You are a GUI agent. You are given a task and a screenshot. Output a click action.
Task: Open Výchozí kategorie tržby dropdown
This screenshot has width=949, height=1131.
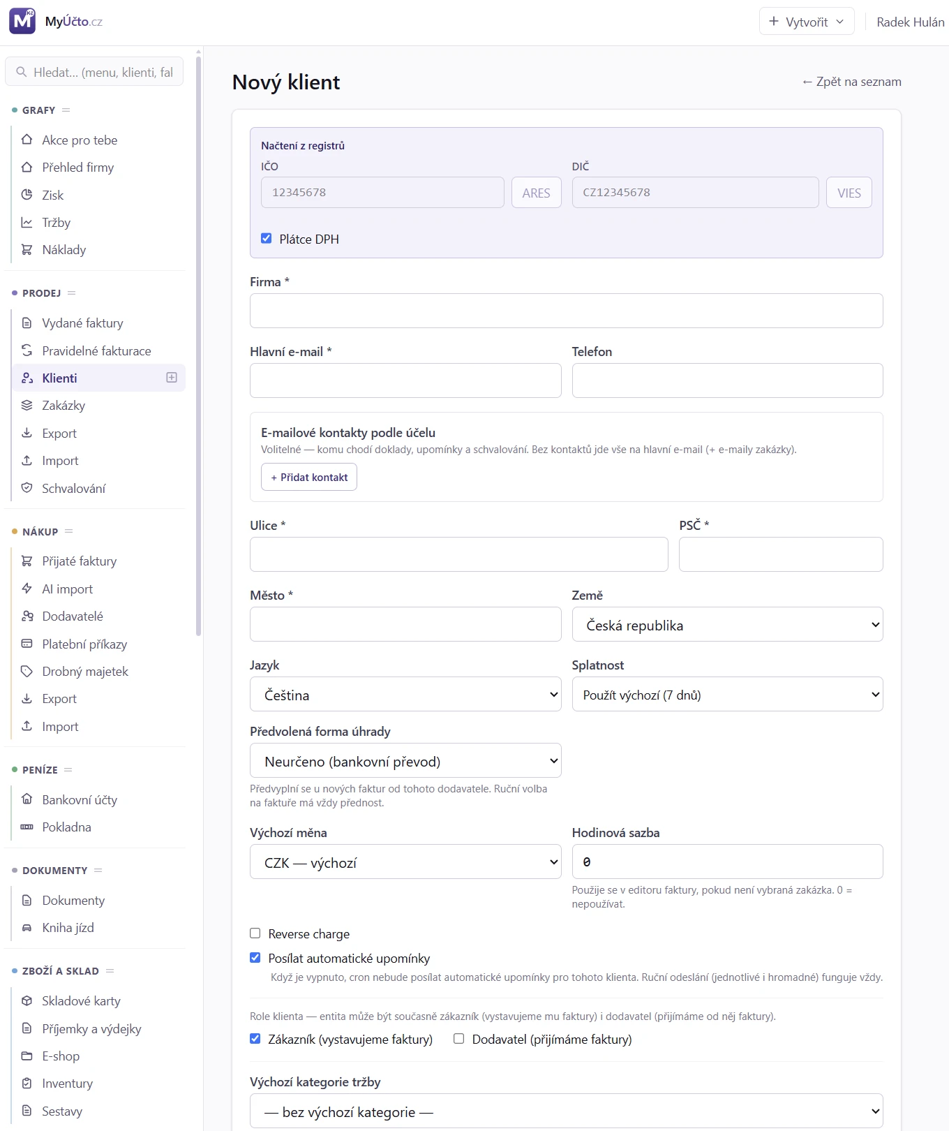pyautogui.click(x=567, y=1111)
